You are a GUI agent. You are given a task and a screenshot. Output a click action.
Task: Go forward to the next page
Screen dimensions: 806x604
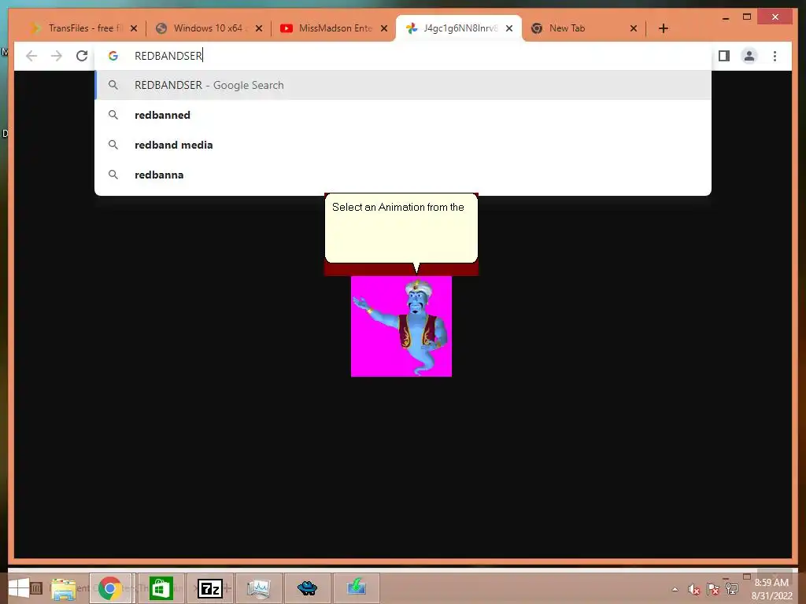coord(57,56)
